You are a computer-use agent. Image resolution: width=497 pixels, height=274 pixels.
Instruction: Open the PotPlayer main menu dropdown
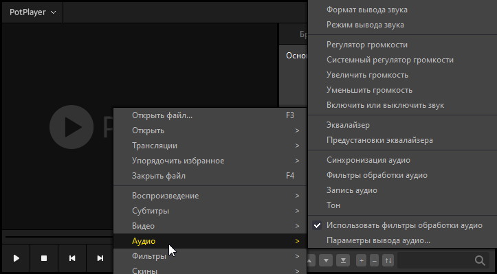pyautogui.click(x=32, y=12)
